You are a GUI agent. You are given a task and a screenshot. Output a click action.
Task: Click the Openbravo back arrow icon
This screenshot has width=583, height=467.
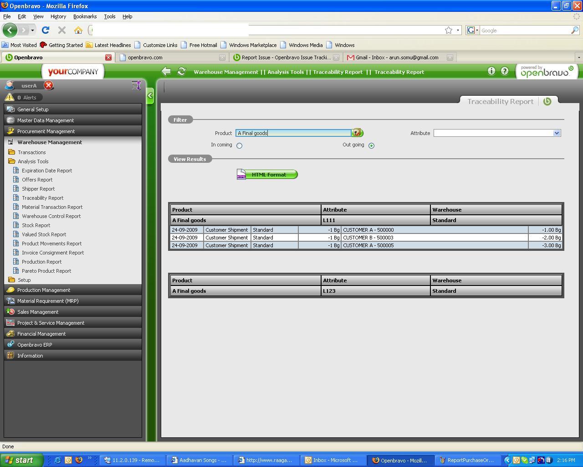pos(166,71)
